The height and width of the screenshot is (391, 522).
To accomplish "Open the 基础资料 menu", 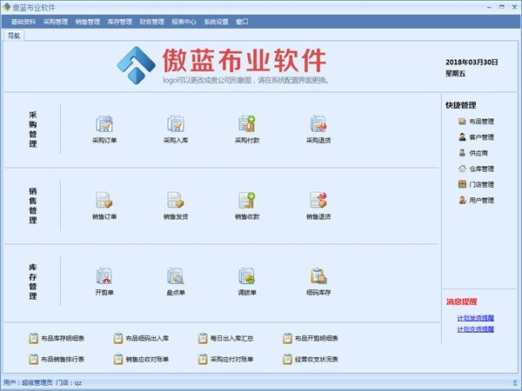I will pyautogui.click(x=23, y=22).
